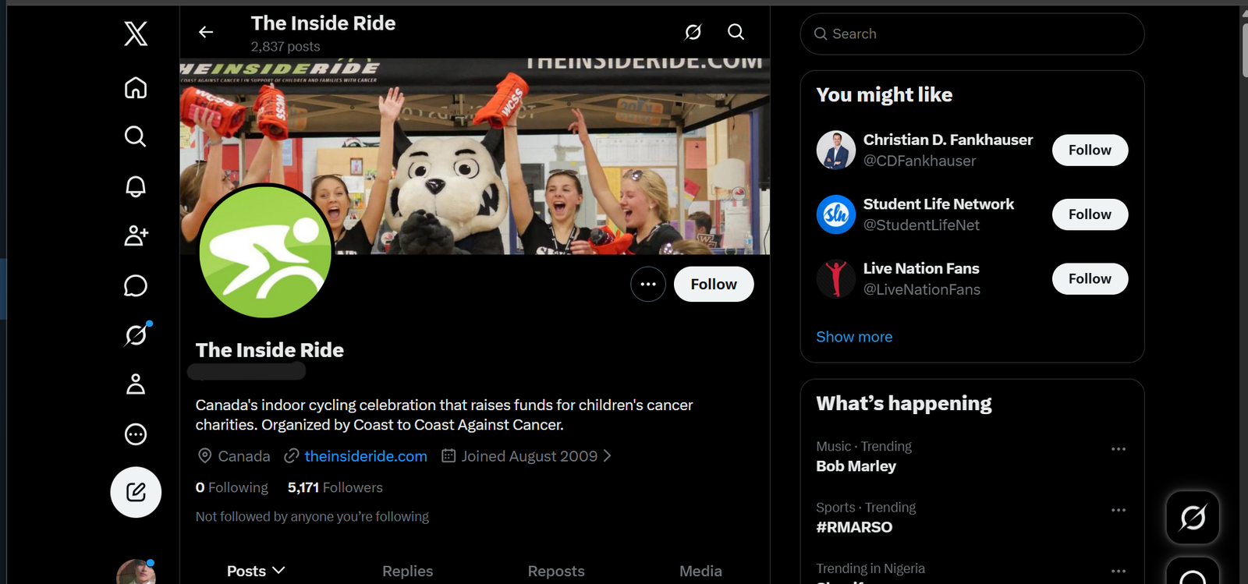
Task: Click the Search input field
Action: (972, 34)
